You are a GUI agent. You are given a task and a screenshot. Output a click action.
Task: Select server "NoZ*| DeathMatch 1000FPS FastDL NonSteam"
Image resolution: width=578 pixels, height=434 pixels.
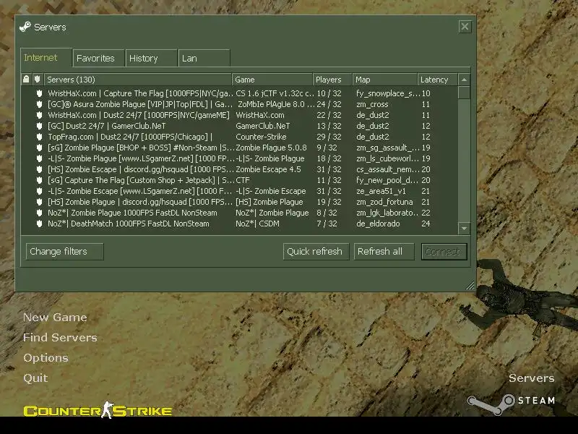coord(239,224)
